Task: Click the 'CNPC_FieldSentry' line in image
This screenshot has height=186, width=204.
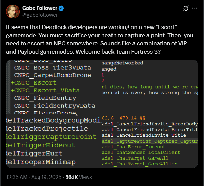Action: point(45,98)
